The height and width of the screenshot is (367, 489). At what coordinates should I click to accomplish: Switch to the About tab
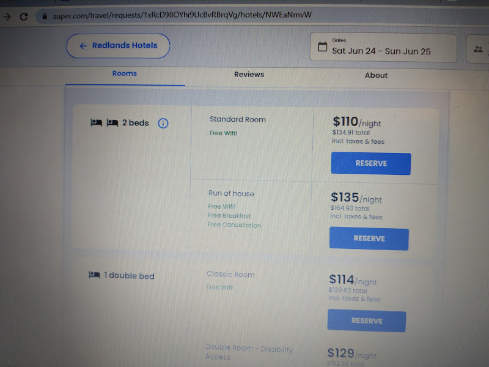[x=376, y=75]
